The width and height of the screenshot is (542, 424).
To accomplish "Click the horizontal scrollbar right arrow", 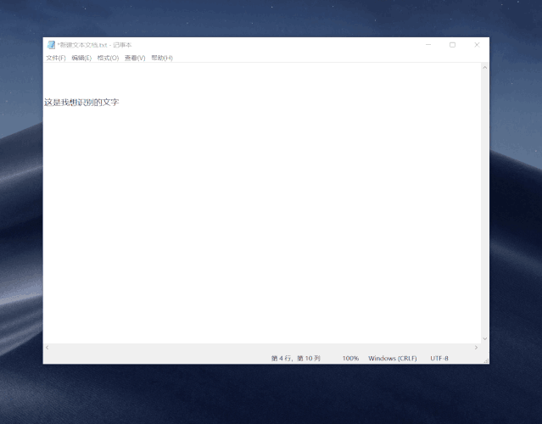I will point(476,348).
